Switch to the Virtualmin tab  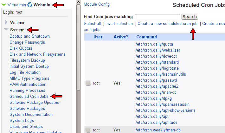coord(17,5)
